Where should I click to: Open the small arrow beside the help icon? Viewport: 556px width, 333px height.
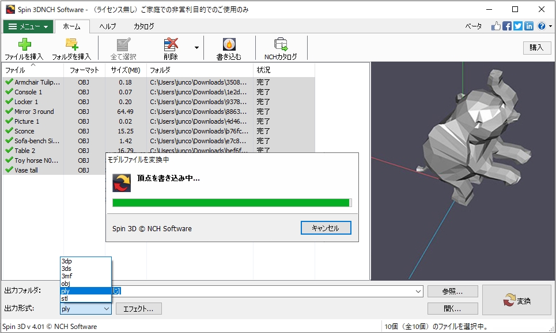point(550,26)
